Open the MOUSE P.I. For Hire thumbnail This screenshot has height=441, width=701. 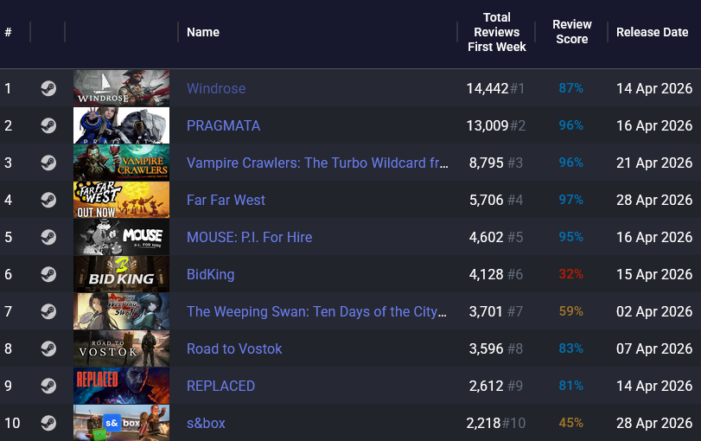tap(121, 237)
